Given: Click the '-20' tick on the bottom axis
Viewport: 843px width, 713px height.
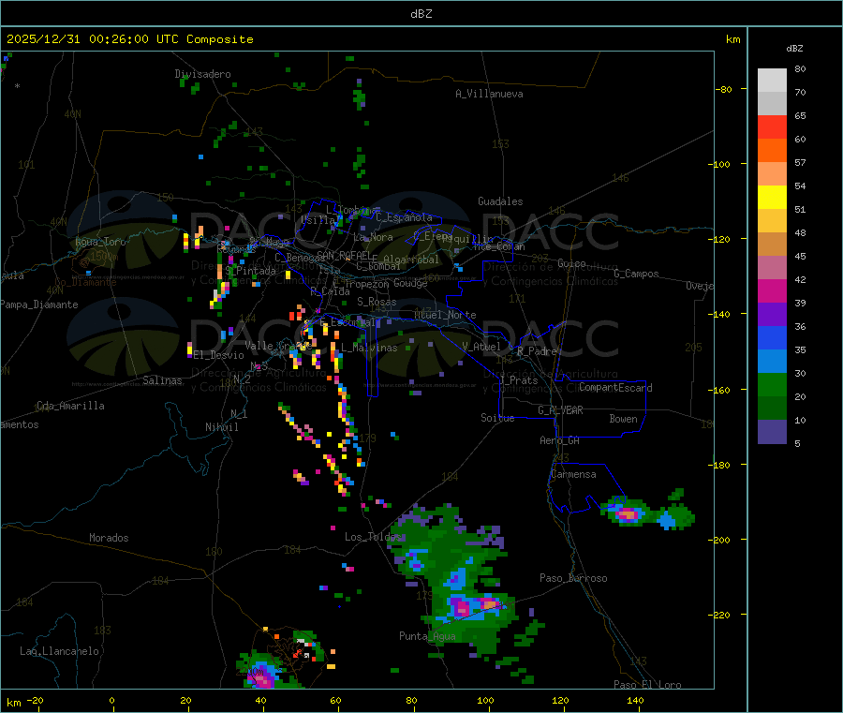Looking at the screenshot, I should point(35,700).
